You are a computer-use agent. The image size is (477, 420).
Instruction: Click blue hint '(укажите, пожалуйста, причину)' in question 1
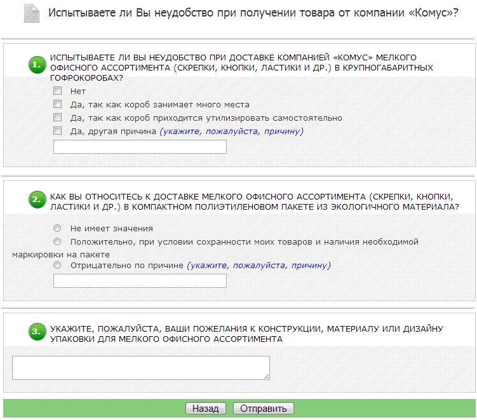[x=231, y=131]
